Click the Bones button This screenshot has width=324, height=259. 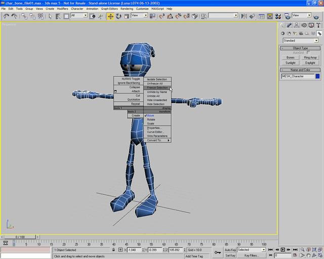coord(291,58)
